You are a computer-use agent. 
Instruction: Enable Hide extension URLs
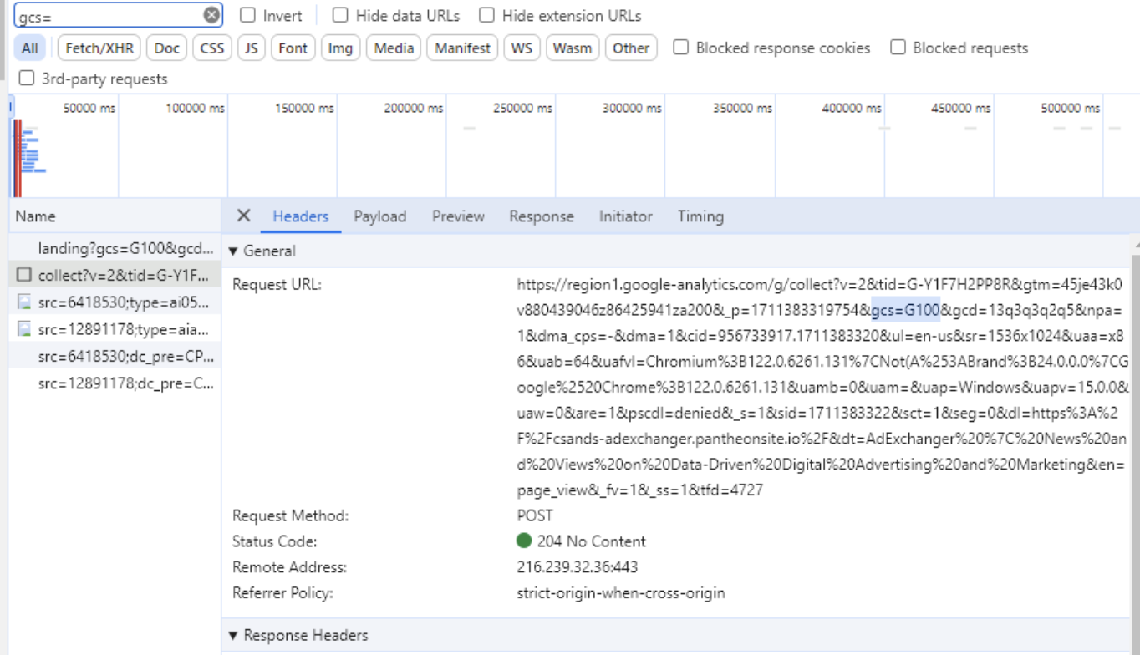(486, 15)
